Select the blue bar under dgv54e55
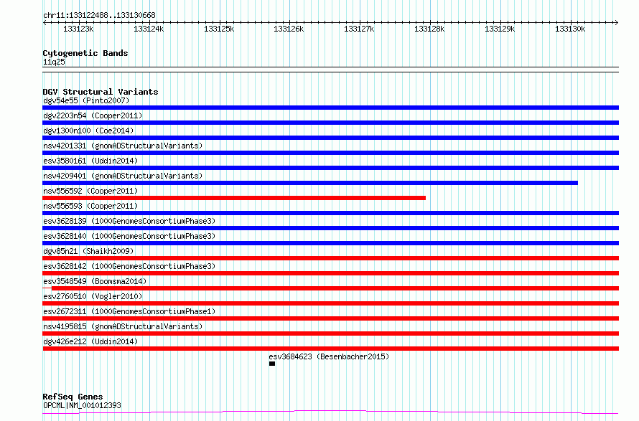Image resolution: width=639 pixels, height=421 pixels. point(330,108)
